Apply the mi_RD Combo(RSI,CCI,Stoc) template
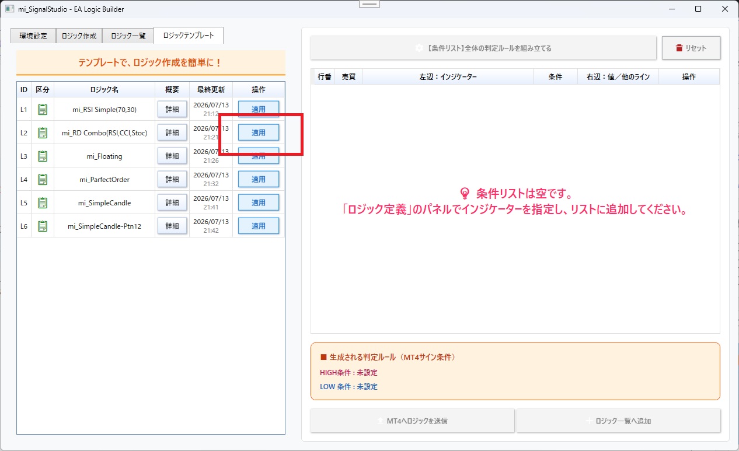The image size is (739, 451). point(259,132)
